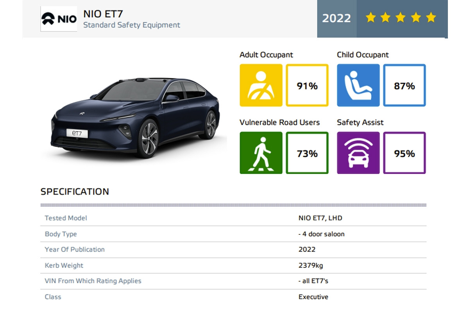
Task: Click the 73% Vulnerable Road Users score box
Action: 307,153
